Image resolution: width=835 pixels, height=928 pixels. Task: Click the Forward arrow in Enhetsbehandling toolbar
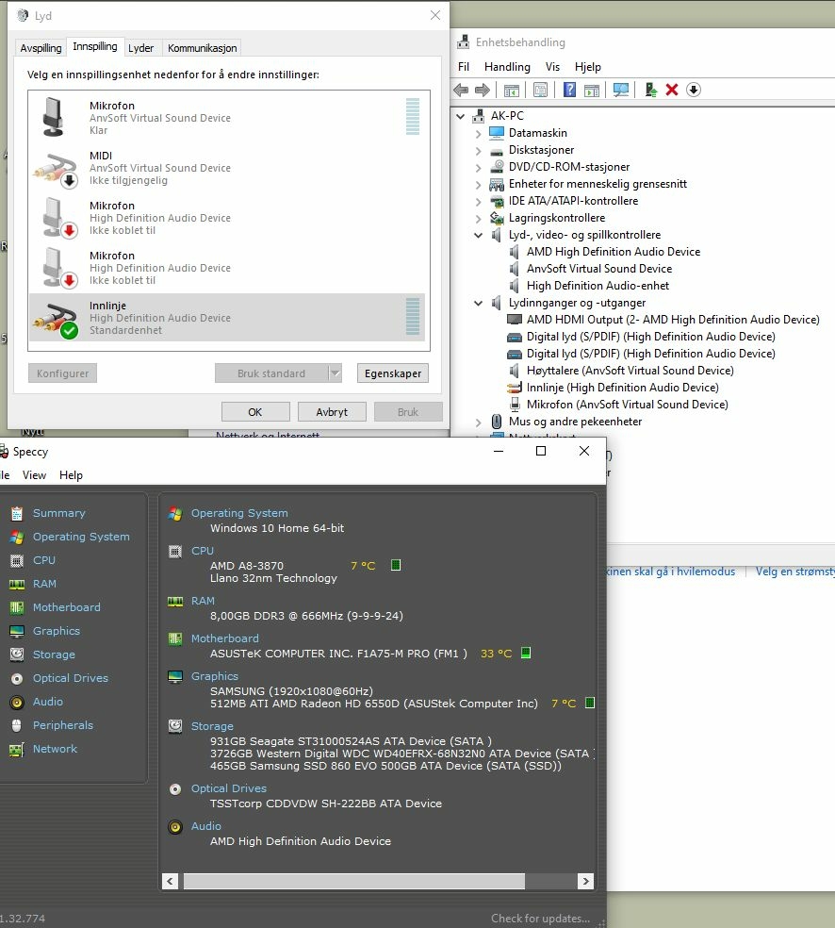(x=483, y=90)
